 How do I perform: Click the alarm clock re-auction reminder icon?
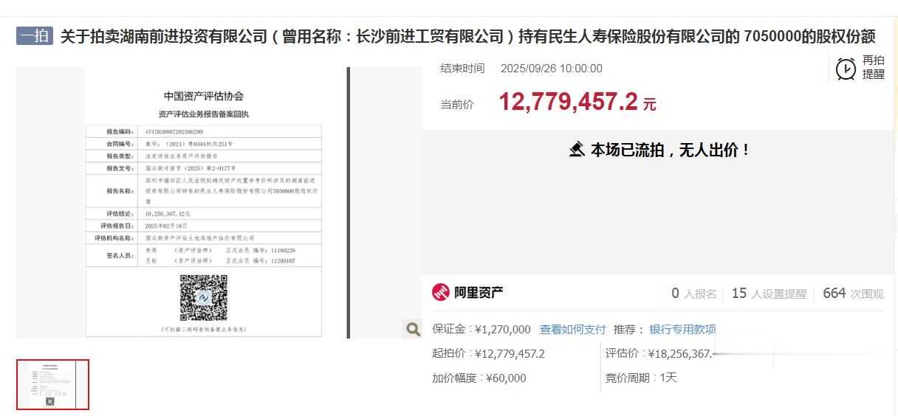[846, 69]
